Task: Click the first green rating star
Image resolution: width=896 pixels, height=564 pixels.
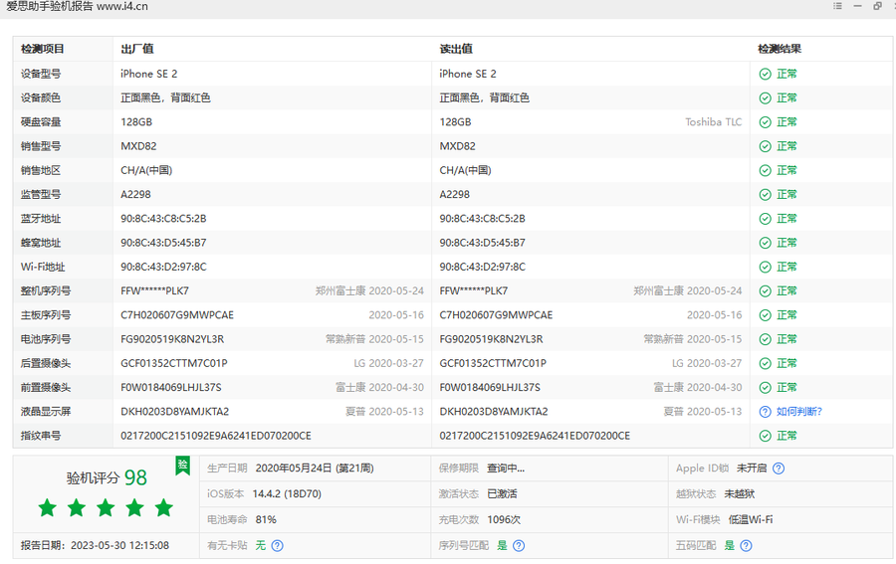Action: pyautogui.click(x=48, y=507)
